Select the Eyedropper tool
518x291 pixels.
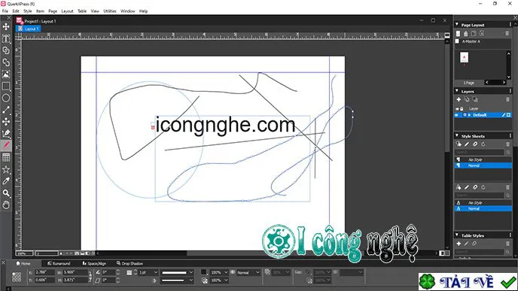coord(6,181)
